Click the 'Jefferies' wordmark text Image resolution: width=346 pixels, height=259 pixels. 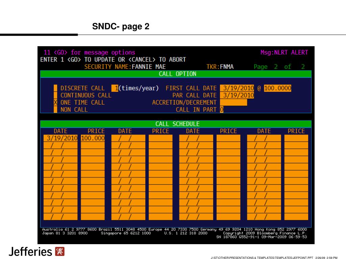point(30,252)
